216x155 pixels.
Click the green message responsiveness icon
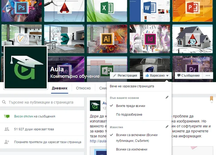7,116
